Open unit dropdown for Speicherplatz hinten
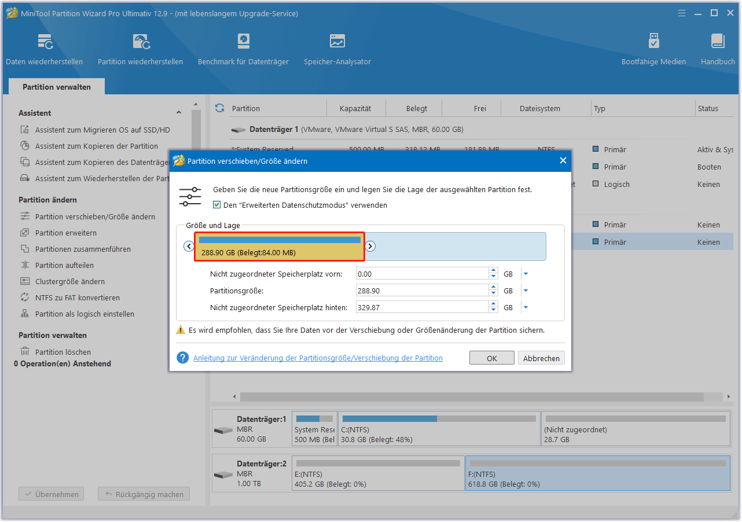Viewport: 742px width, 522px height. point(526,308)
